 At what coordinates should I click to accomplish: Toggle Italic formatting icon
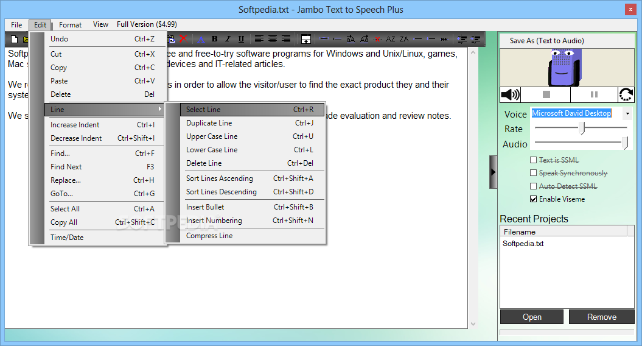coord(228,39)
